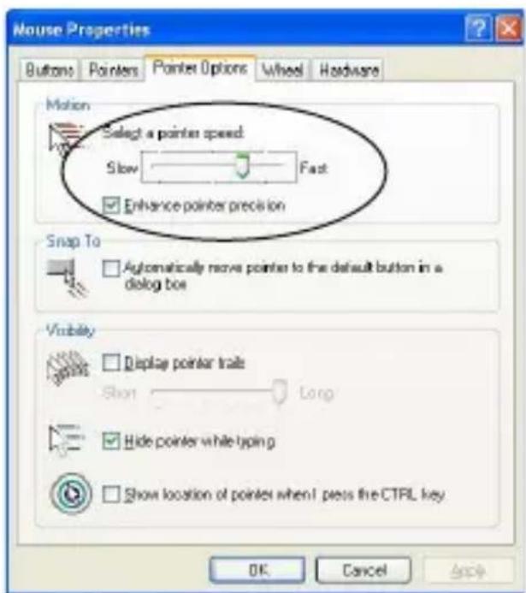Switch to the Buttons tab

tap(50, 70)
